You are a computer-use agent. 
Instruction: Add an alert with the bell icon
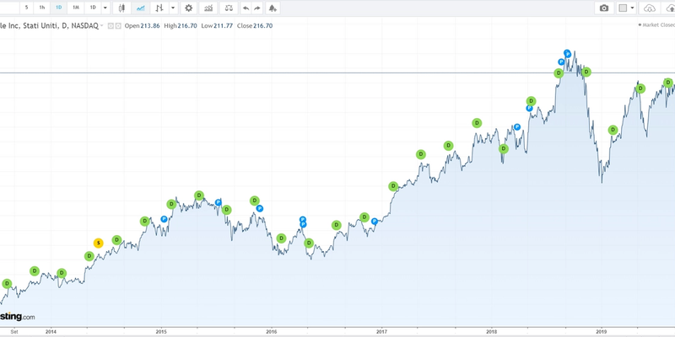pyautogui.click(x=273, y=8)
